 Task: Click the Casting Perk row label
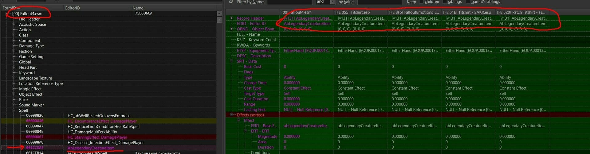[255, 110]
